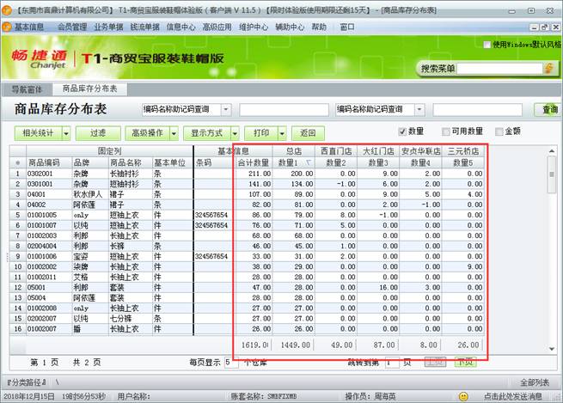Expand first 编码名称助记码查询 combo box
563x403 pixels.
(226, 109)
